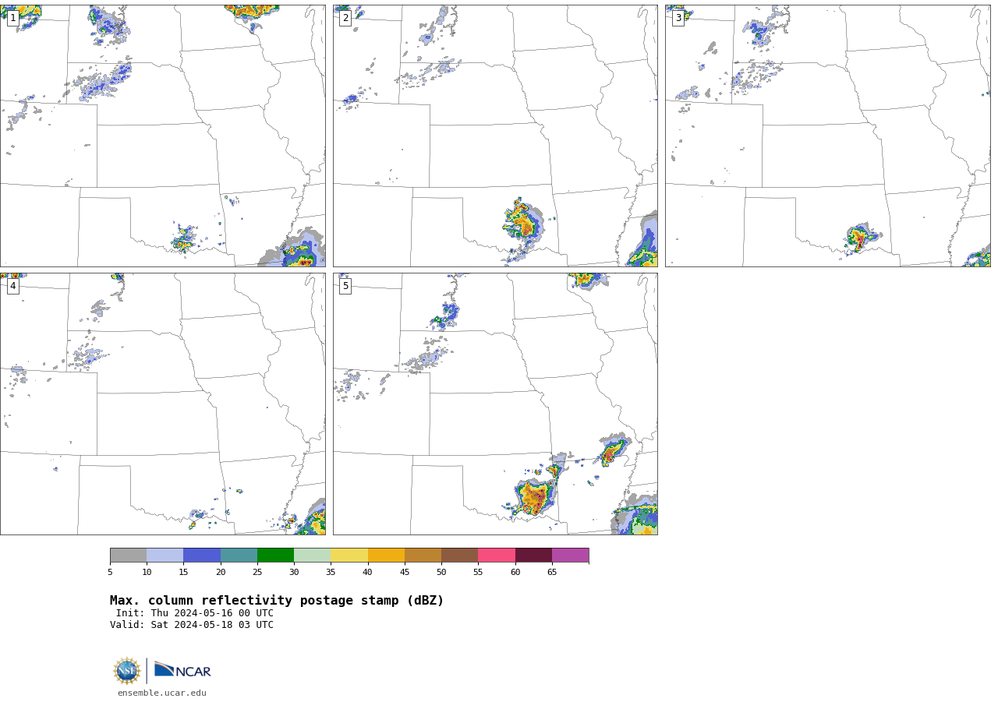Image resolution: width=998 pixels, height=702 pixels.
Task: Click the member number 1 label box
Action: coord(12,18)
